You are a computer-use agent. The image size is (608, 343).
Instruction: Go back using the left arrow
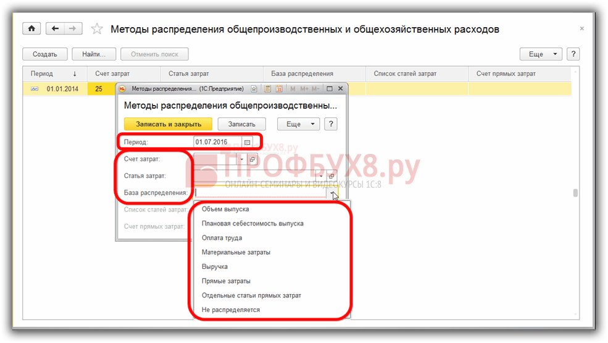(56, 29)
